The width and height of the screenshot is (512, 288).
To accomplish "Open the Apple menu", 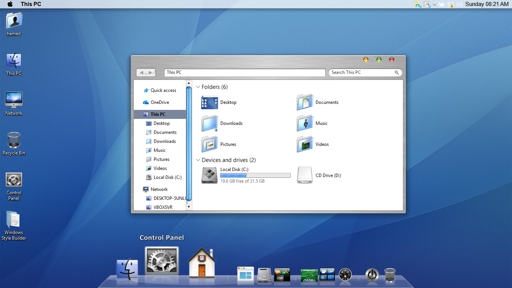I will point(10,4).
